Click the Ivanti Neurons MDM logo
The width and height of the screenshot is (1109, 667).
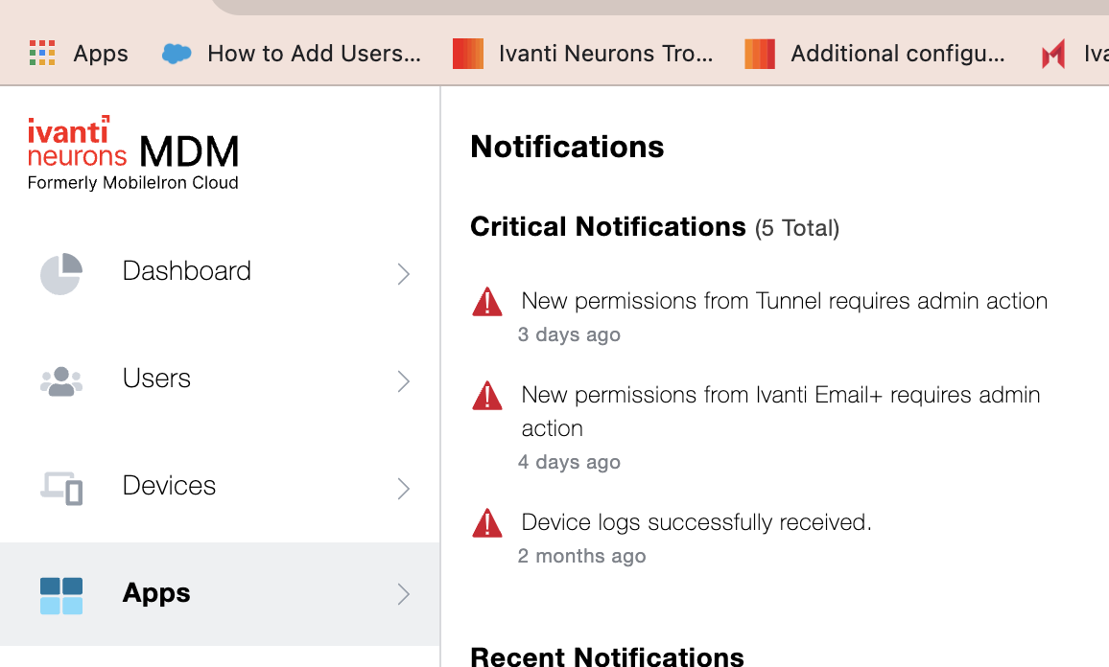click(x=132, y=149)
